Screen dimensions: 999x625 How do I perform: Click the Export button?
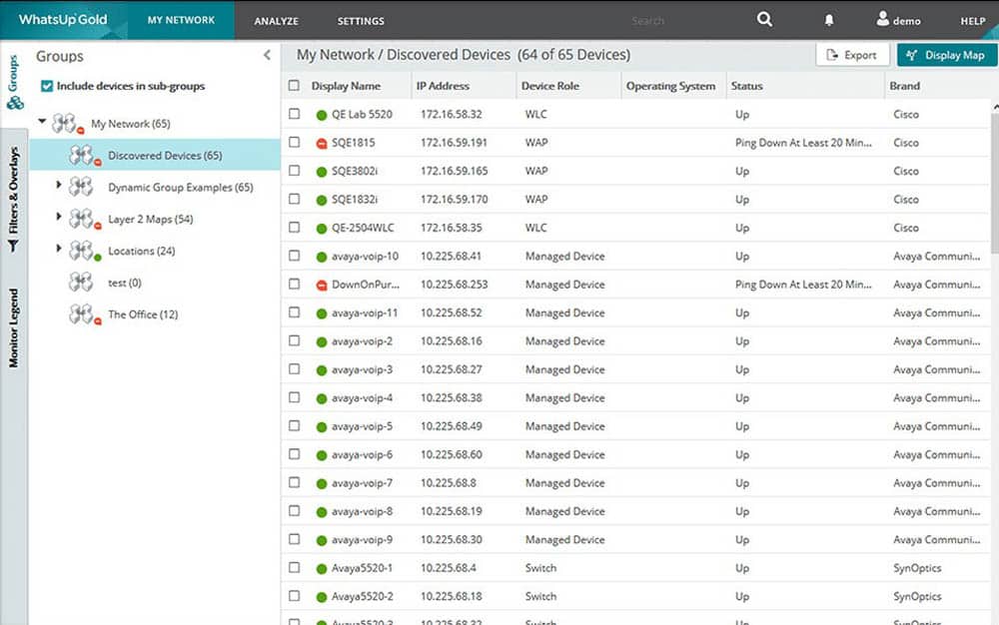(x=852, y=55)
